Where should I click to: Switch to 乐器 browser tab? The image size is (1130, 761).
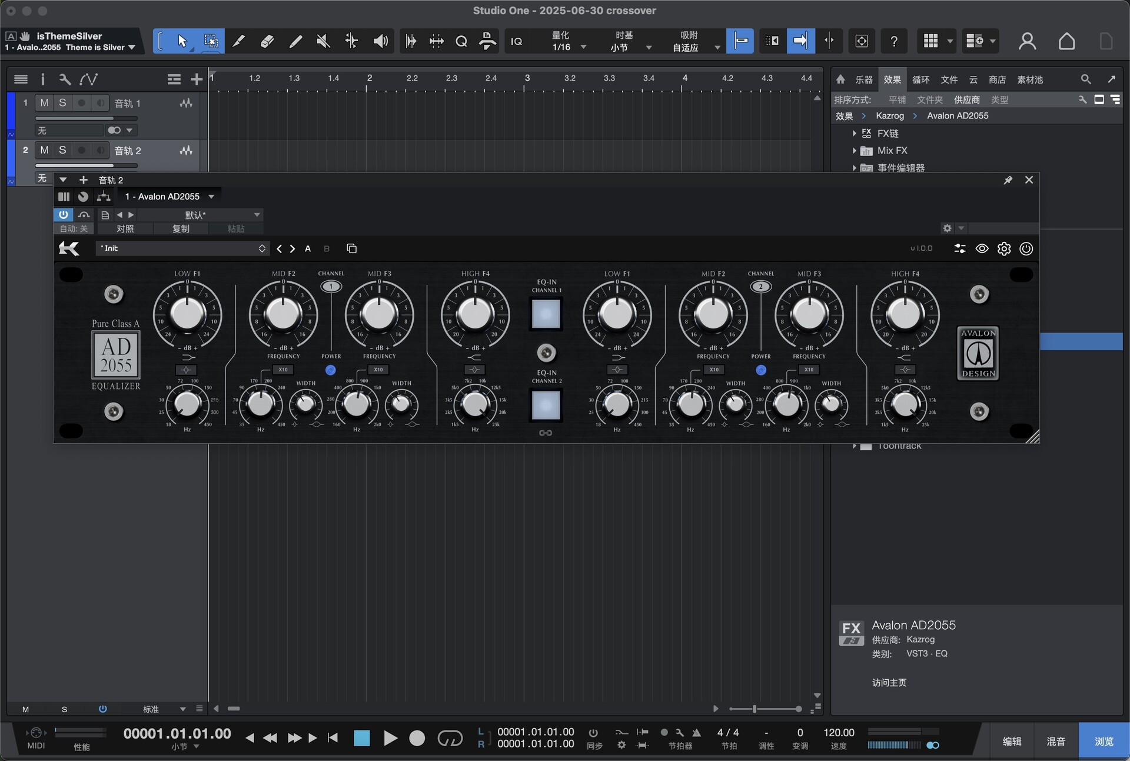863,79
